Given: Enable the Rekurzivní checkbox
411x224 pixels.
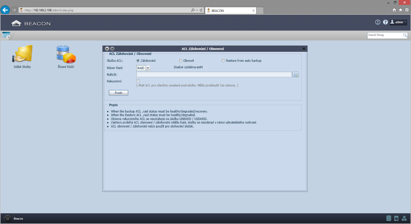Looking at the screenshot, I should point(138,81).
